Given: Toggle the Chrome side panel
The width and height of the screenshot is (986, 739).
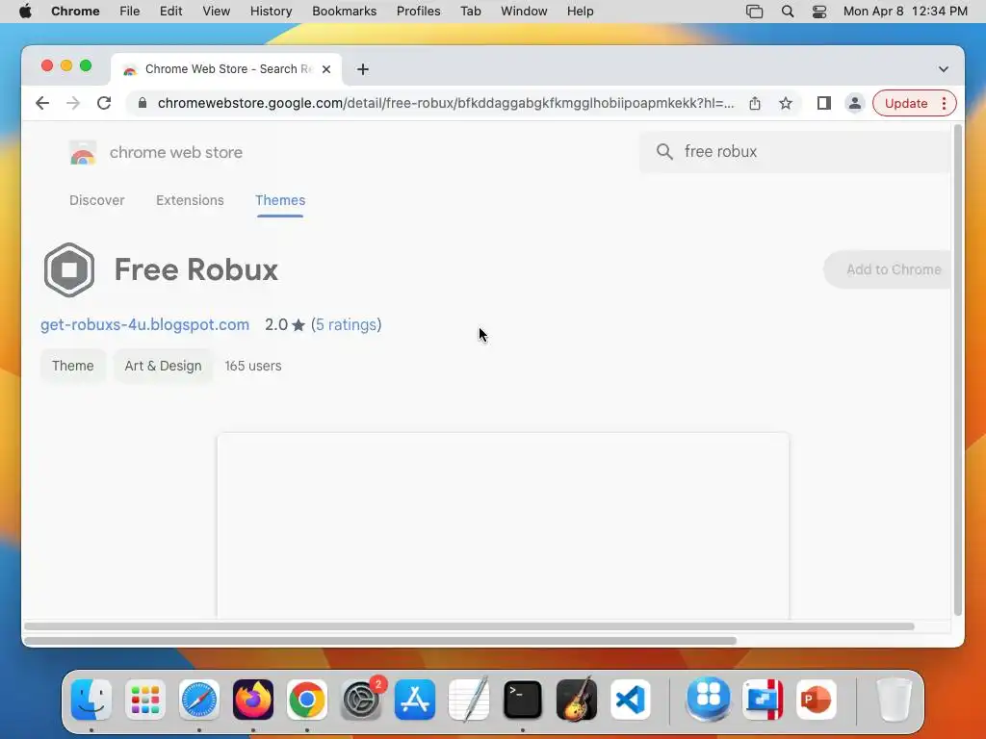Looking at the screenshot, I should pyautogui.click(x=824, y=103).
